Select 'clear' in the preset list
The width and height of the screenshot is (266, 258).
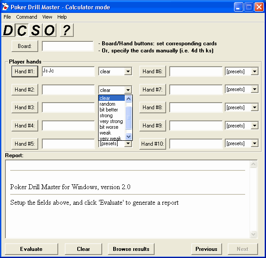point(112,98)
